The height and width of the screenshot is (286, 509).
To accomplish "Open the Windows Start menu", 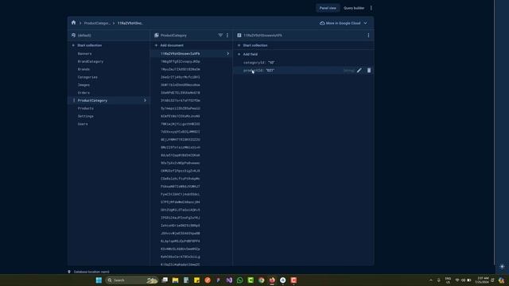I will point(99,280).
